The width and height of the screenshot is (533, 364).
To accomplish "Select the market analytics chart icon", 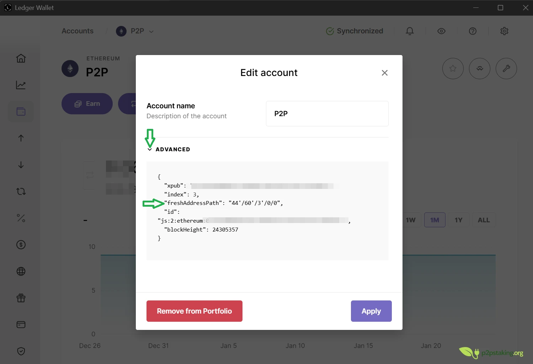I will pos(21,85).
